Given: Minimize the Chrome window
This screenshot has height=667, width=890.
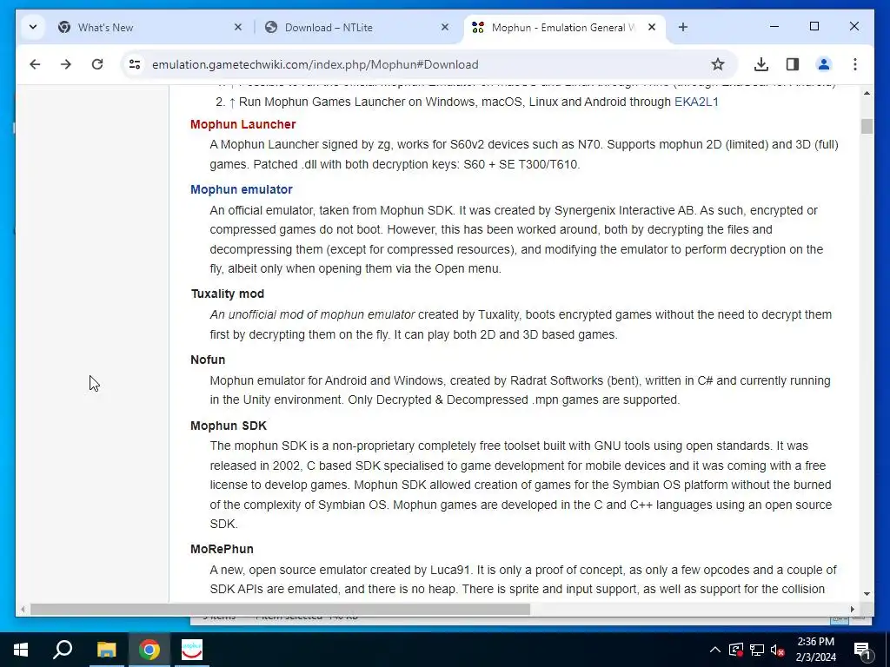Looking at the screenshot, I should pos(774,27).
